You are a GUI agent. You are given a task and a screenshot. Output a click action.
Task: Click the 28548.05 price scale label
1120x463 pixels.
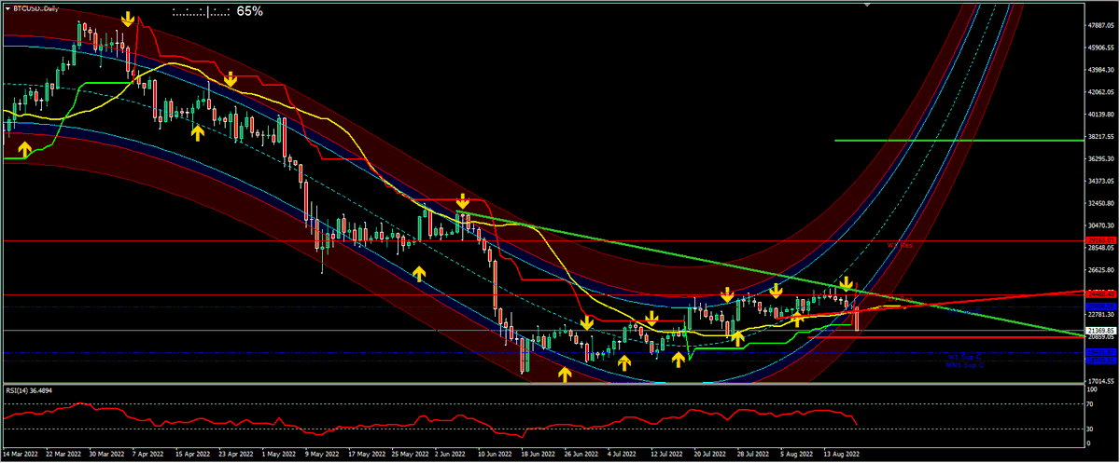tap(1101, 249)
